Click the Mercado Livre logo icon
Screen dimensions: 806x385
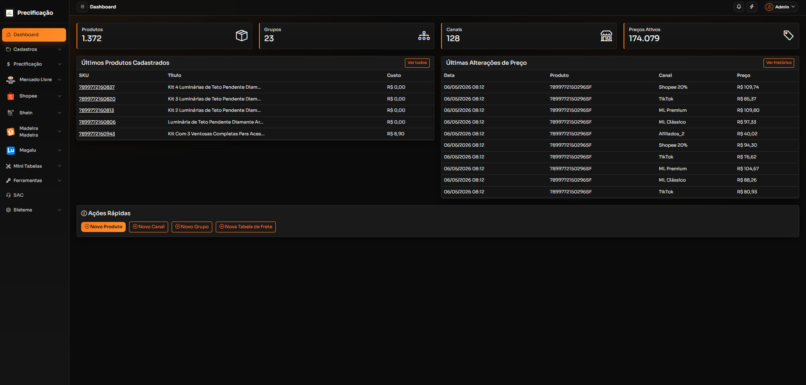click(x=11, y=80)
